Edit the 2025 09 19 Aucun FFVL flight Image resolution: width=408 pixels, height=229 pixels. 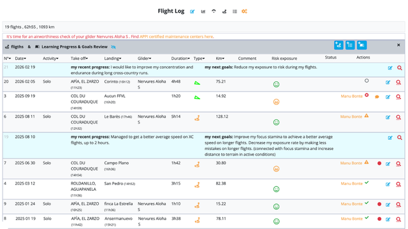(388, 97)
